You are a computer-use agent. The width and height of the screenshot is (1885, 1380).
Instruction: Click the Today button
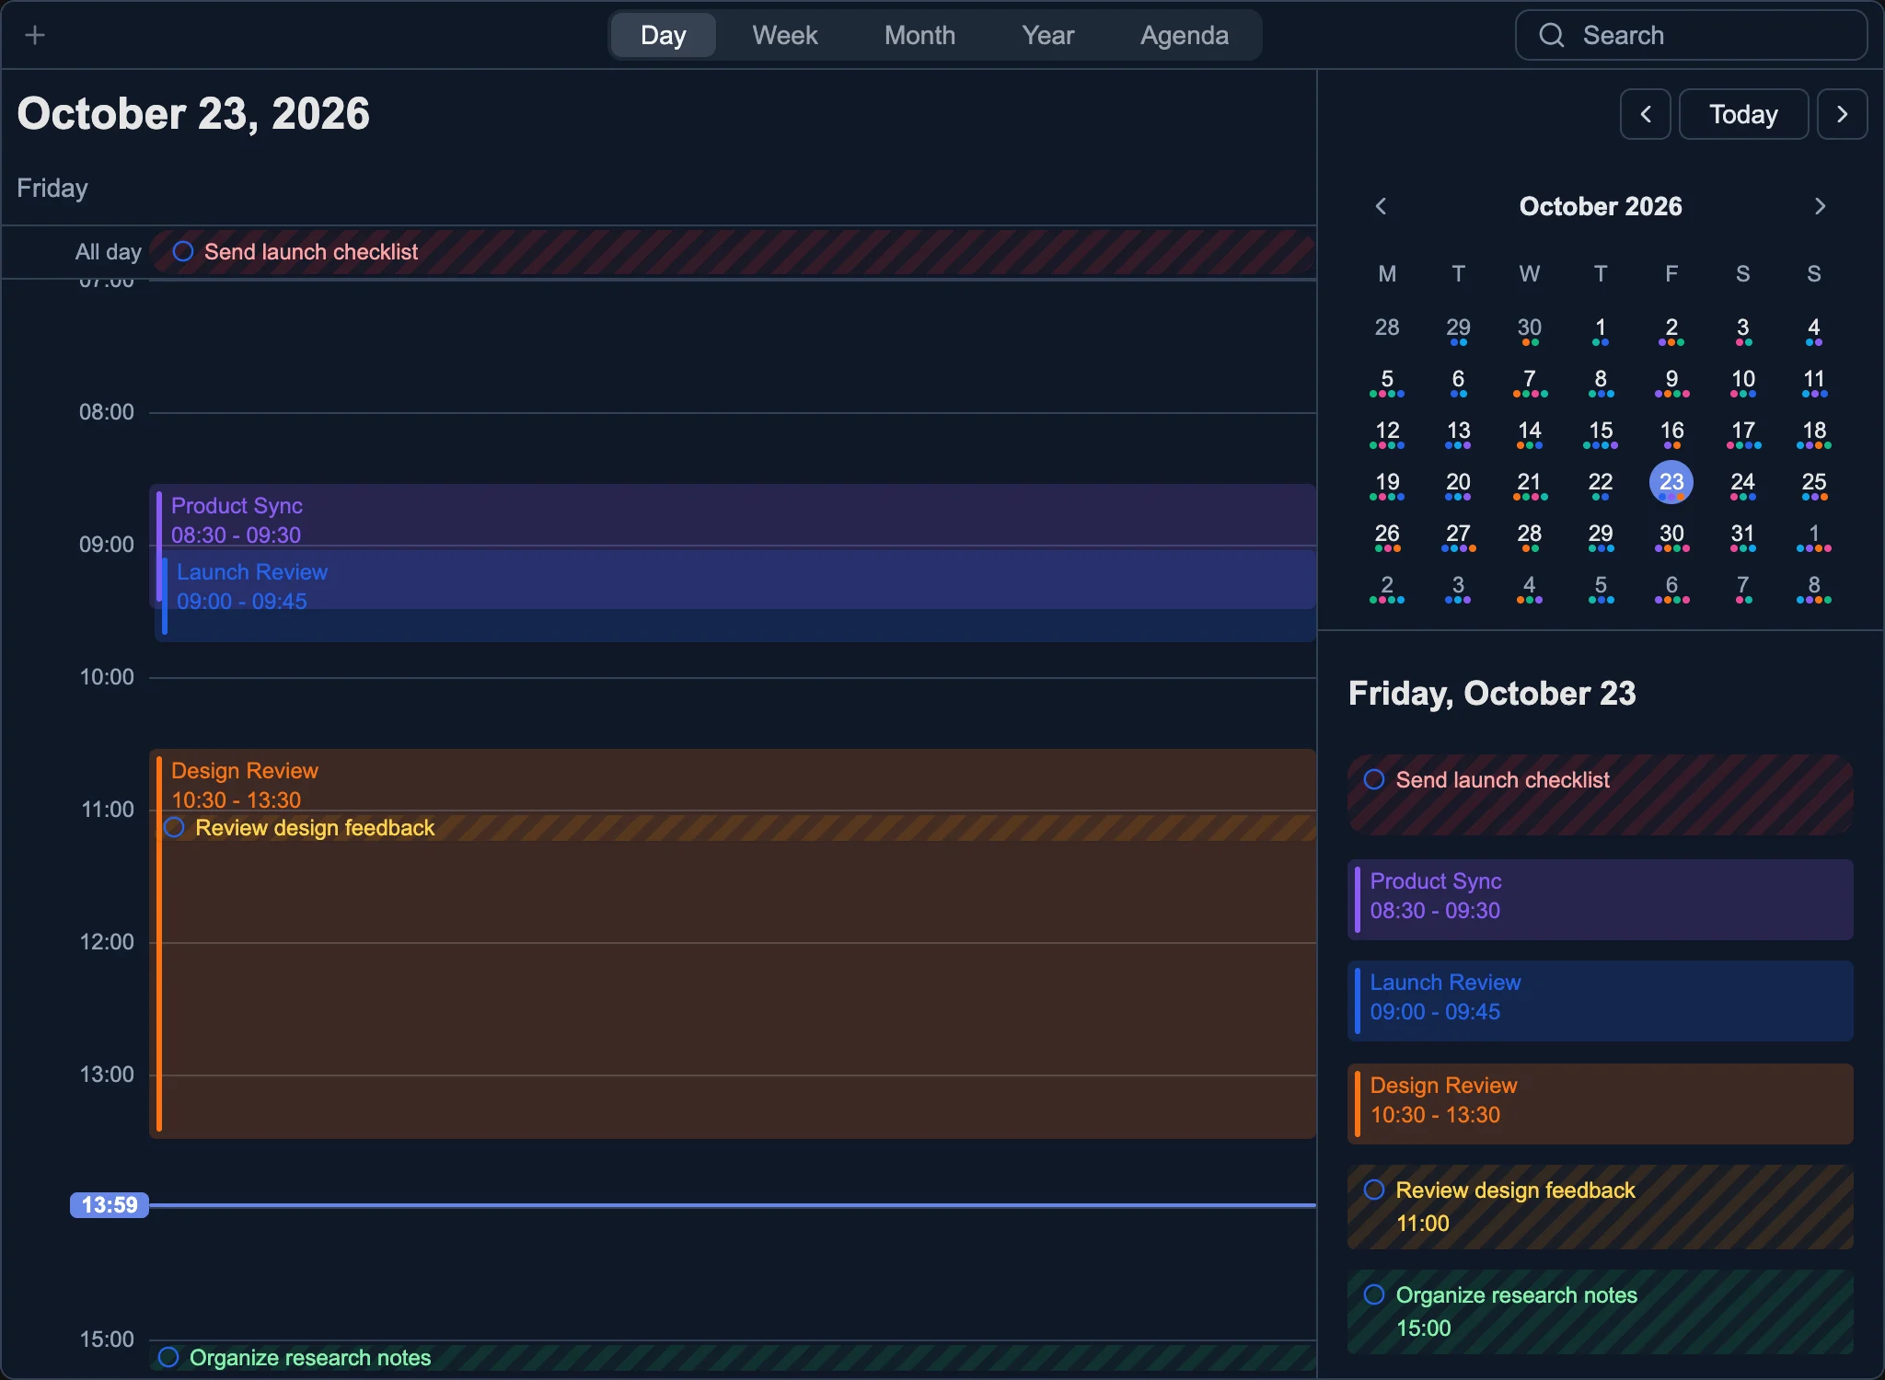point(1743,114)
